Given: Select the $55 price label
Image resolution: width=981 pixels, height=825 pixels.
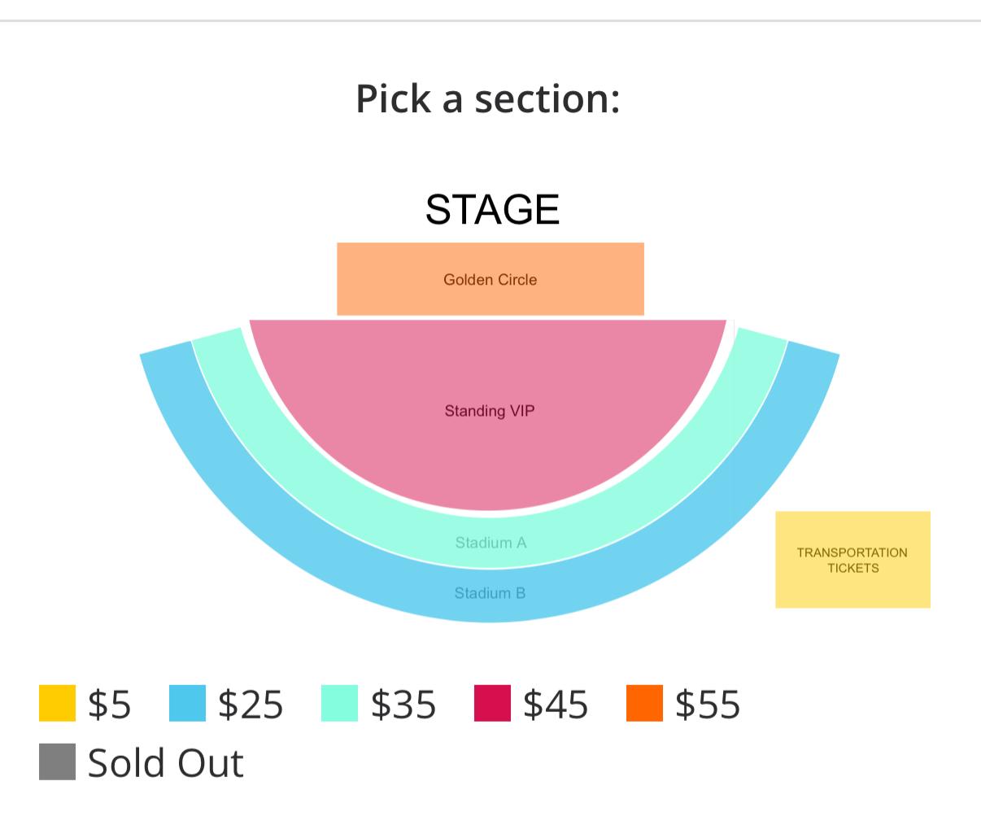Looking at the screenshot, I should (x=708, y=704).
